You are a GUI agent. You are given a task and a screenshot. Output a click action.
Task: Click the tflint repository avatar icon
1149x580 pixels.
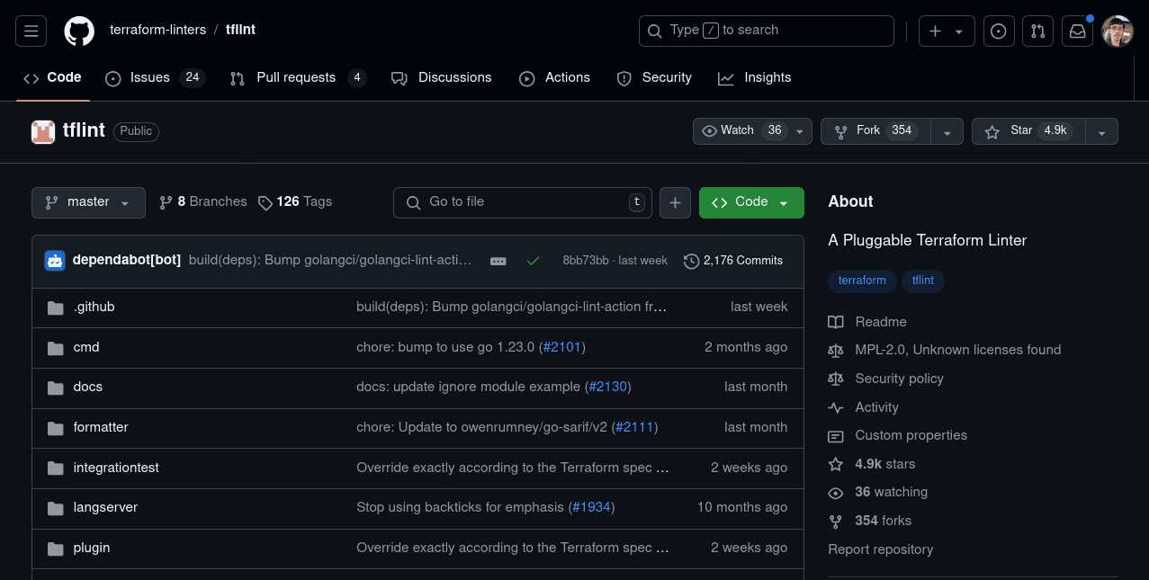pyautogui.click(x=43, y=131)
